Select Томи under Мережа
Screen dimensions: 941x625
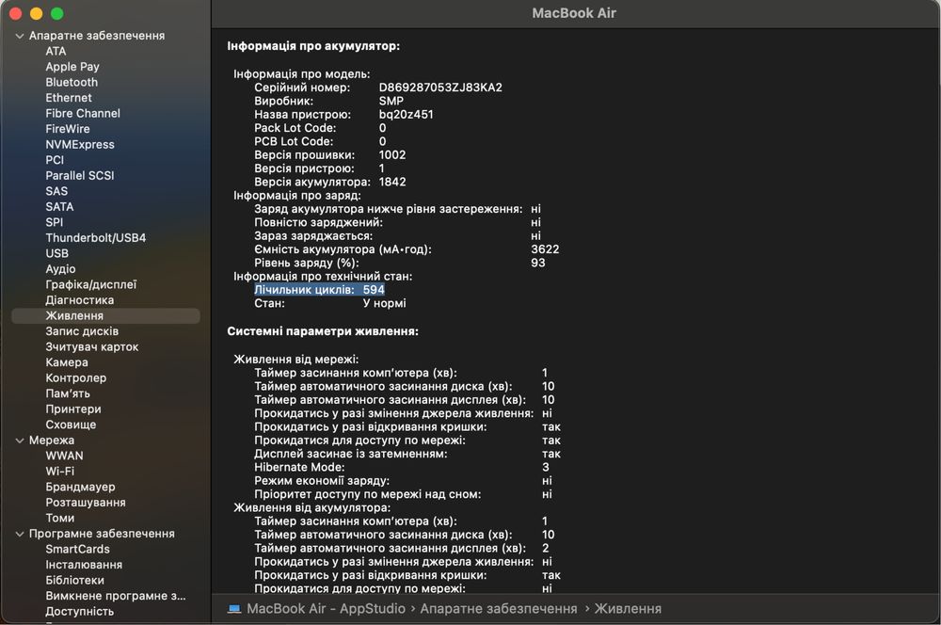[60, 518]
